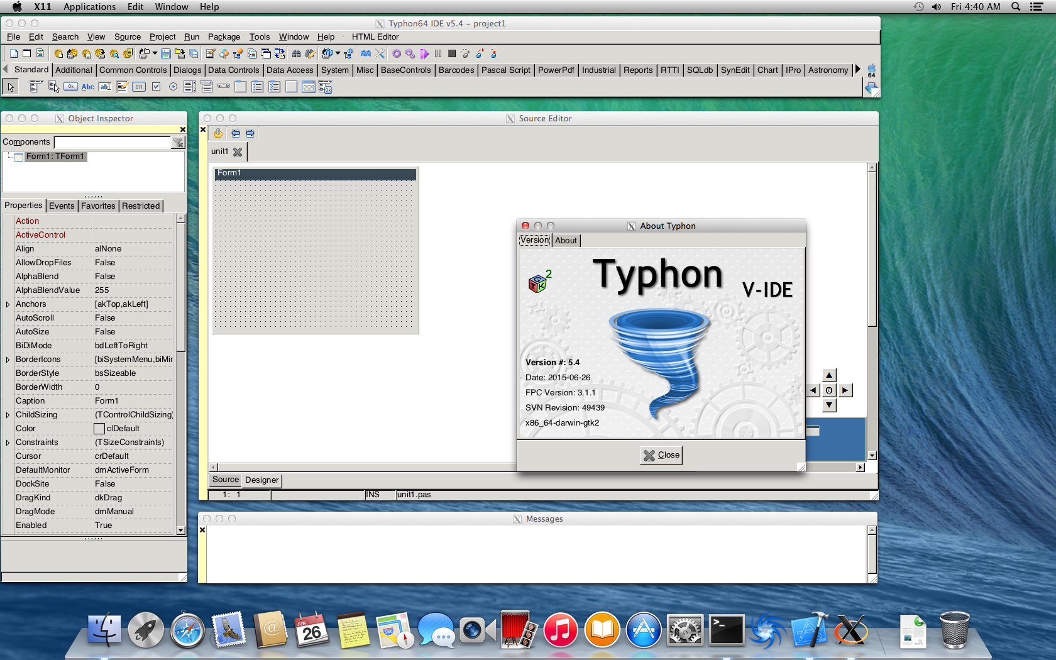Click the wrench and screwdriver options icon
1056x660 pixels.
pyautogui.click(x=380, y=53)
